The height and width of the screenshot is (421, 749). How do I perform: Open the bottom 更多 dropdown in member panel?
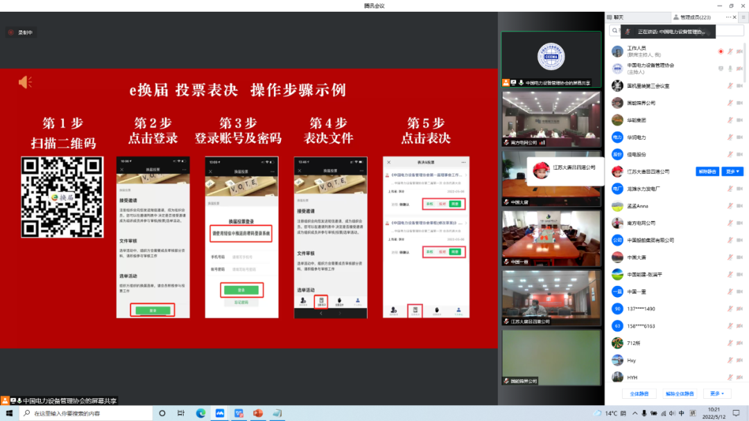pos(716,393)
